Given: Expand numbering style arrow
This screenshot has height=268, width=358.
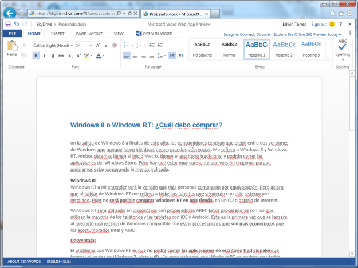Looking at the screenshot, I should 145,45.
